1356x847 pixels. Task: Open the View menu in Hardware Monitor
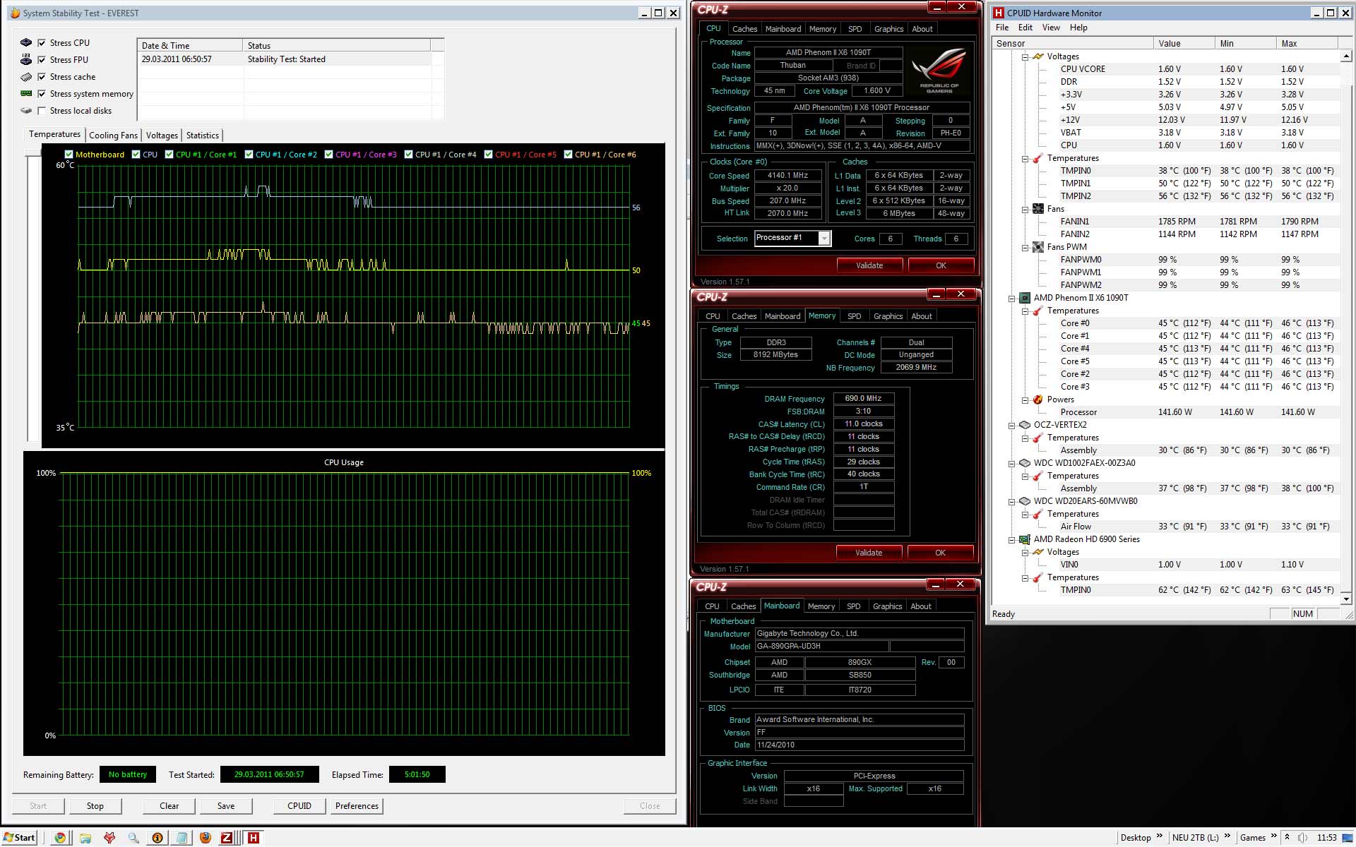point(1050,28)
